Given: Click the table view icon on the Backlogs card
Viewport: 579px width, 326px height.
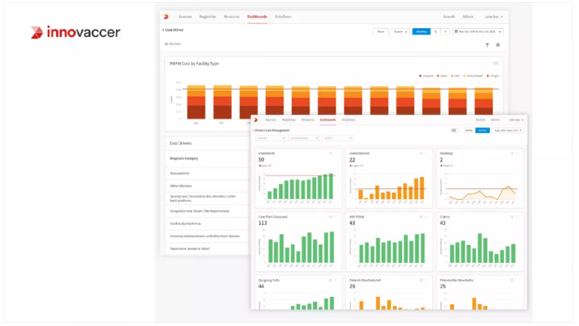Looking at the screenshot, I should click(512, 153).
